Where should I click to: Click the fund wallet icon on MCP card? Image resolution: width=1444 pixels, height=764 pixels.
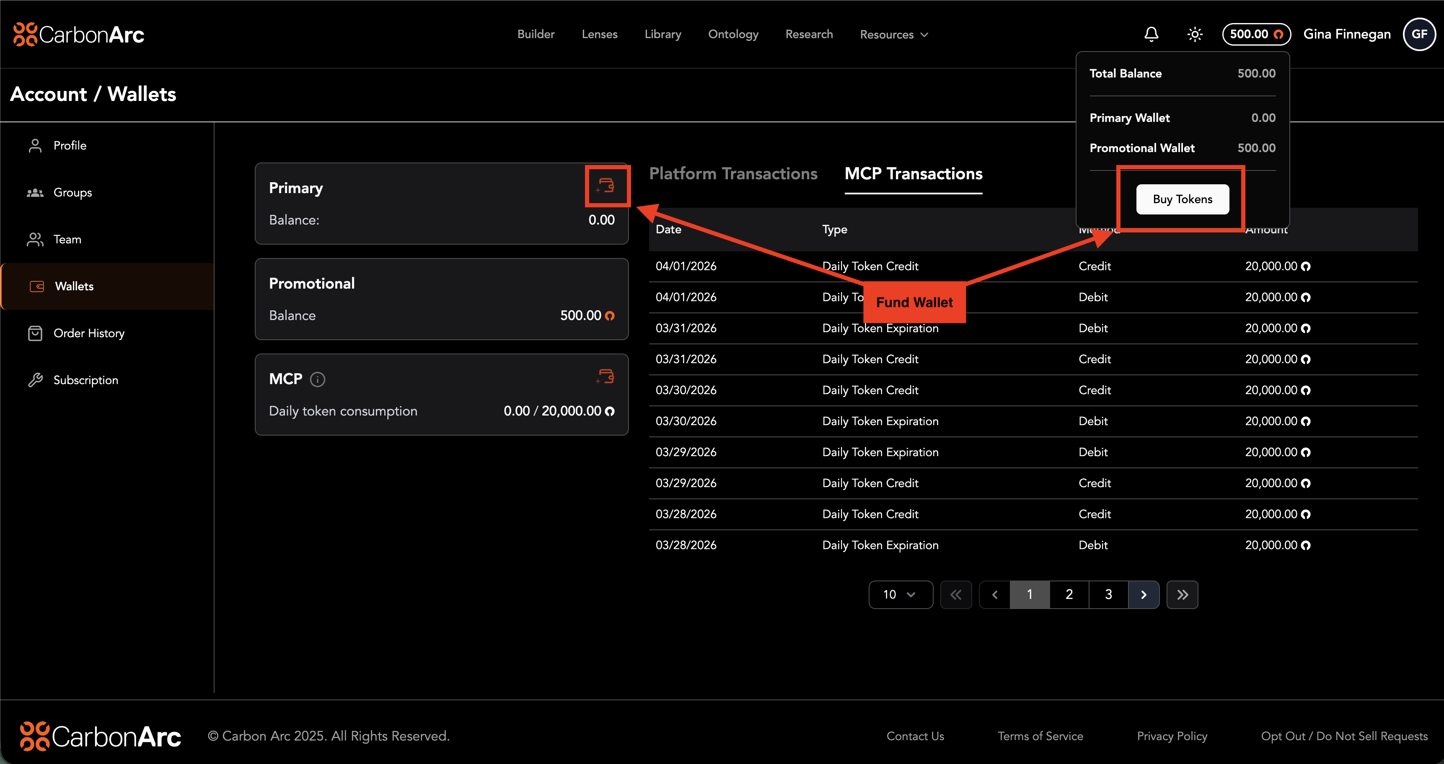coord(606,376)
